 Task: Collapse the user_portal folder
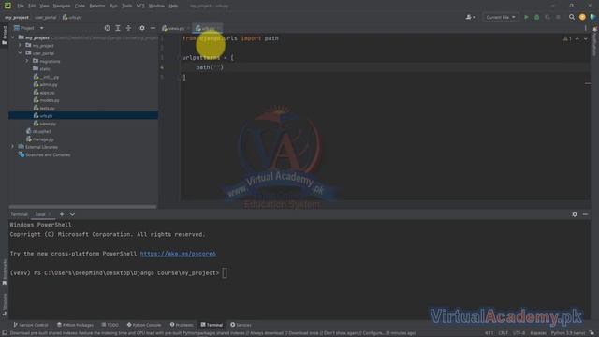tap(20, 53)
